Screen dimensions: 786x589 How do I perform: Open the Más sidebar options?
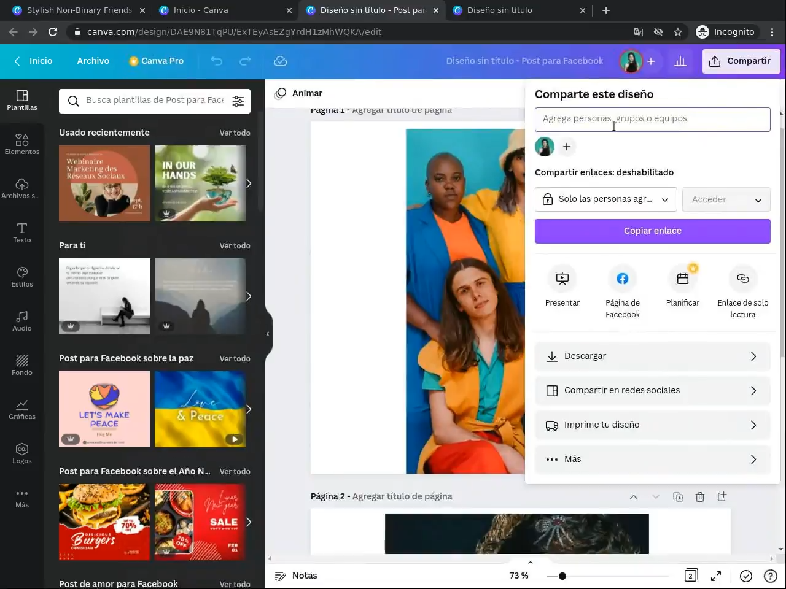coord(22,498)
